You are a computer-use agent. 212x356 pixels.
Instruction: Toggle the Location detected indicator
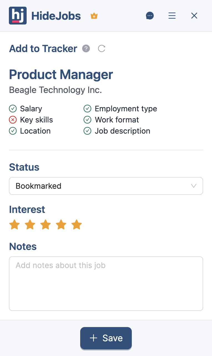(13, 131)
